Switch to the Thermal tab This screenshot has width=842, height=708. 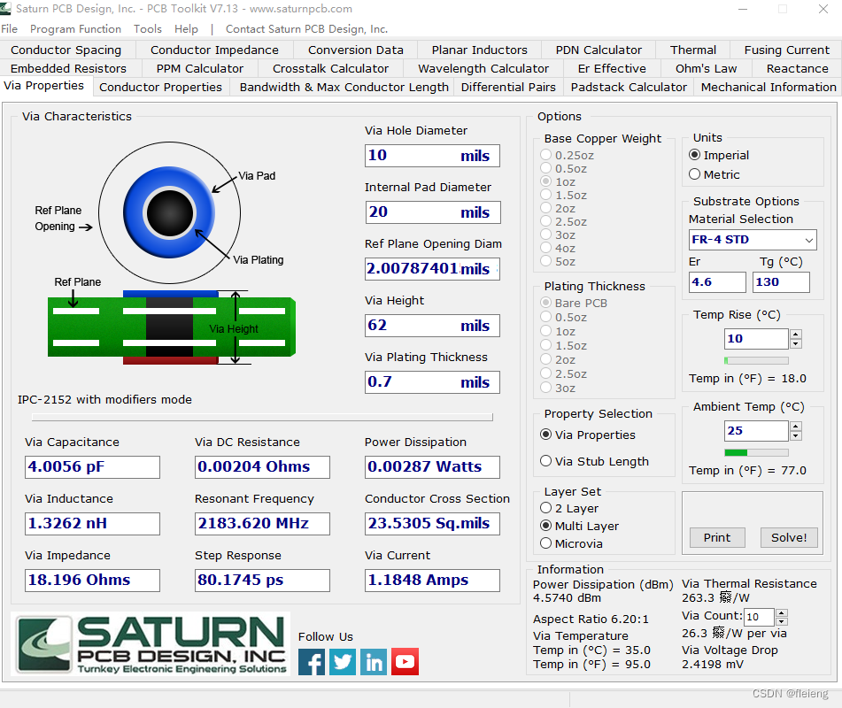point(692,50)
